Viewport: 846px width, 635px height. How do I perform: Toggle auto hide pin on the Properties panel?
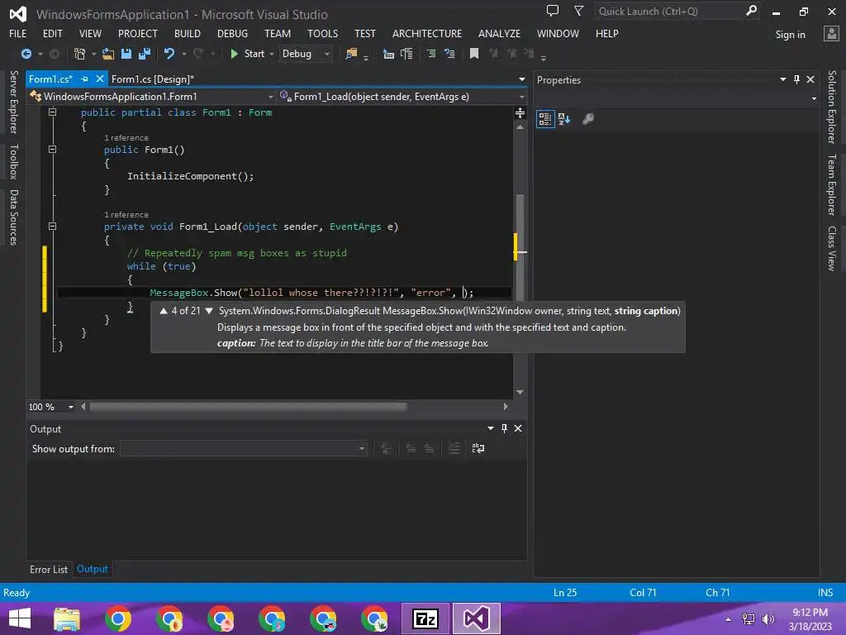[797, 79]
